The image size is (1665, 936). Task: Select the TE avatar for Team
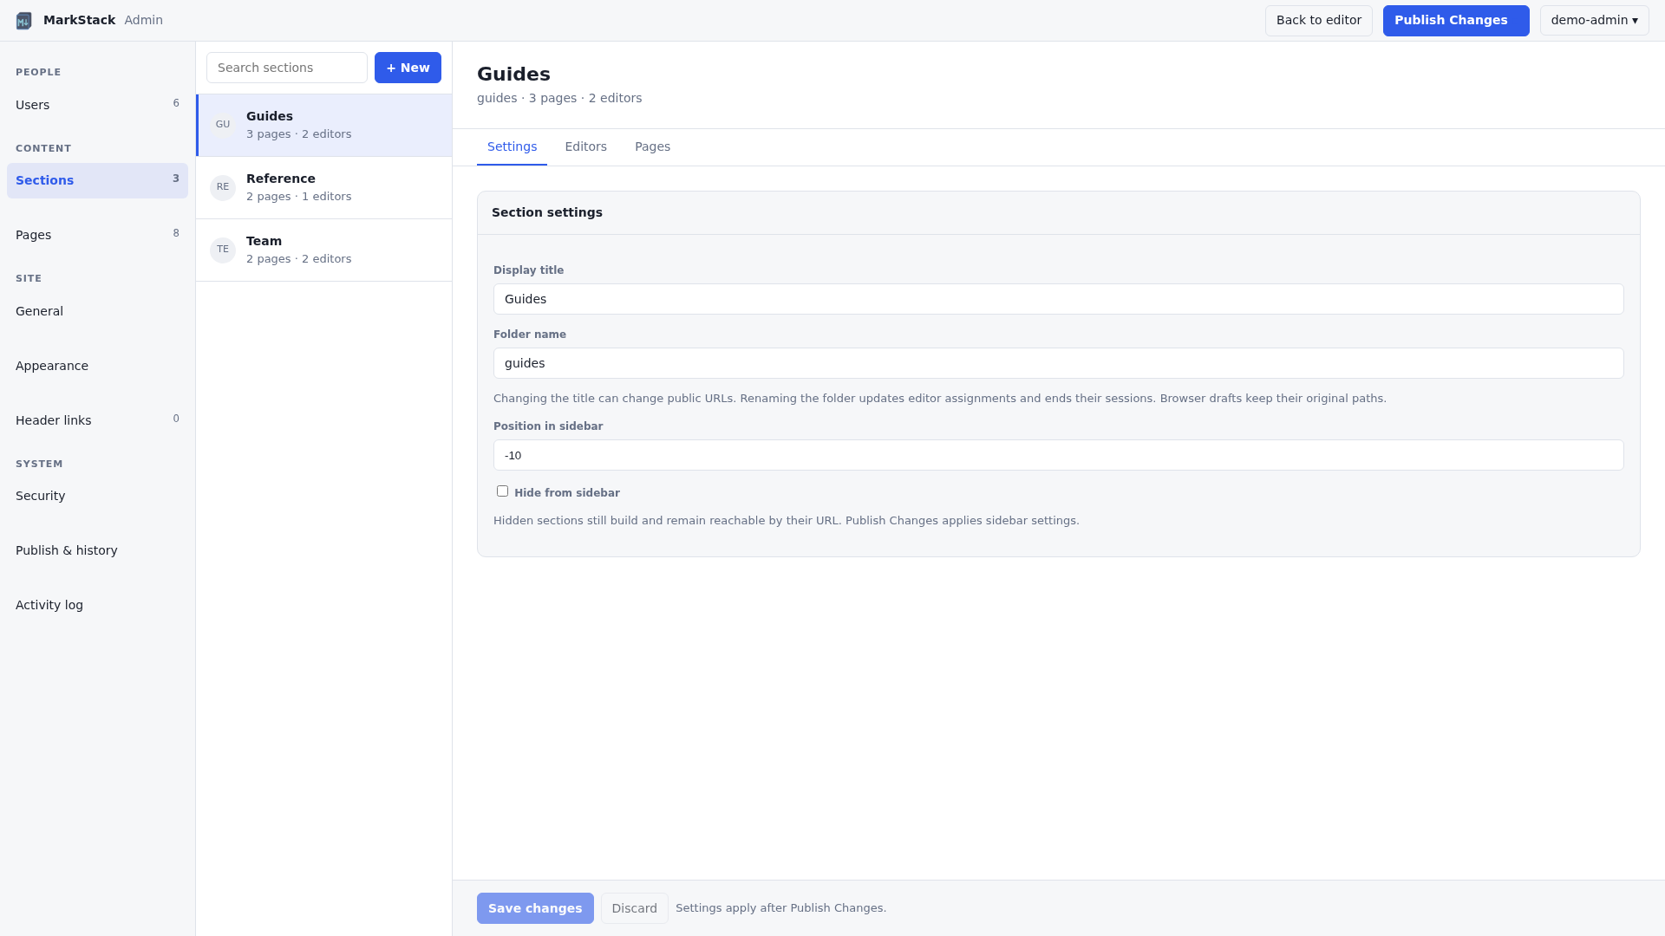(x=223, y=250)
